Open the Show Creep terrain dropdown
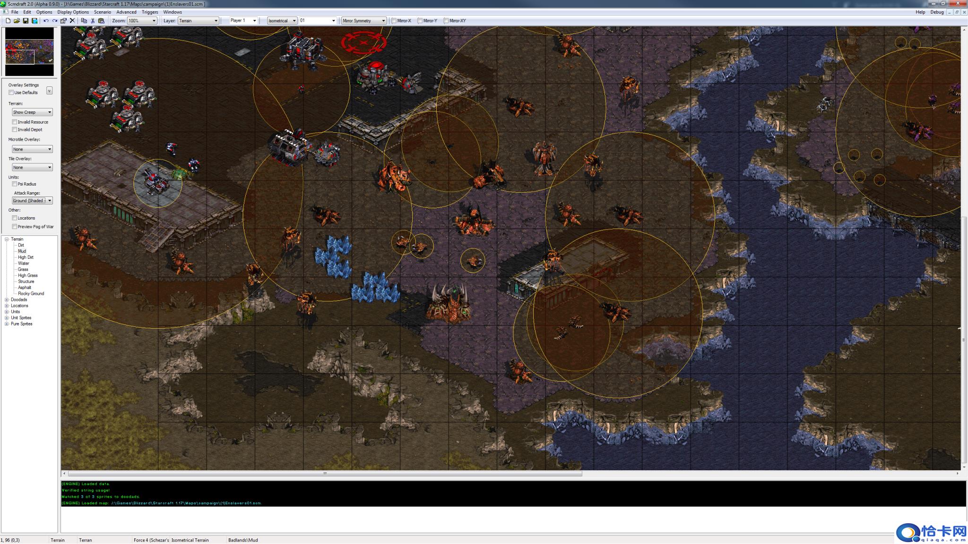968x544 pixels. pos(32,112)
